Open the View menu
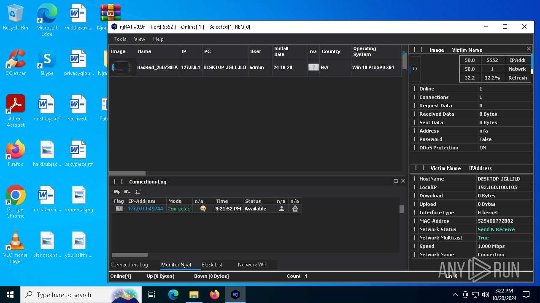 pos(140,39)
